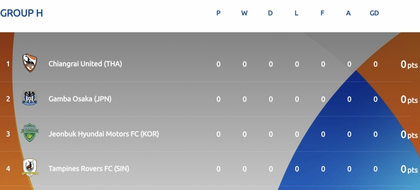Viewport: 420px width, 190px height.
Task: Click rank number 3 for Jeonbuk
Action: (8, 134)
